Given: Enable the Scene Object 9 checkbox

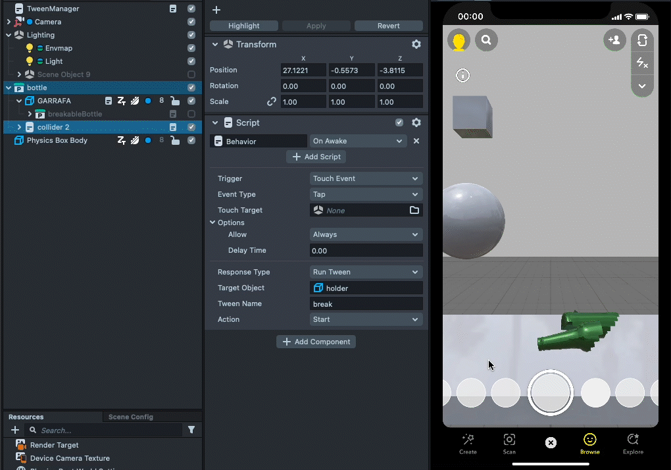Looking at the screenshot, I should tap(191, 74).
